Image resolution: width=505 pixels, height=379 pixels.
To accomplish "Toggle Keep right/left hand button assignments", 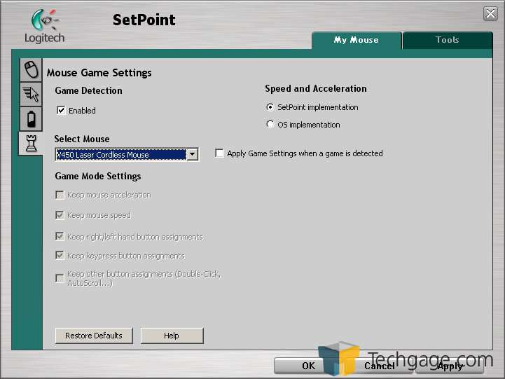I will click(60, 236).
